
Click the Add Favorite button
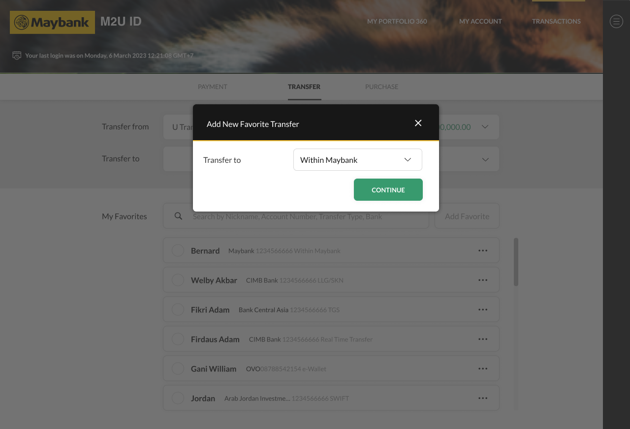(x=467, y=216)
